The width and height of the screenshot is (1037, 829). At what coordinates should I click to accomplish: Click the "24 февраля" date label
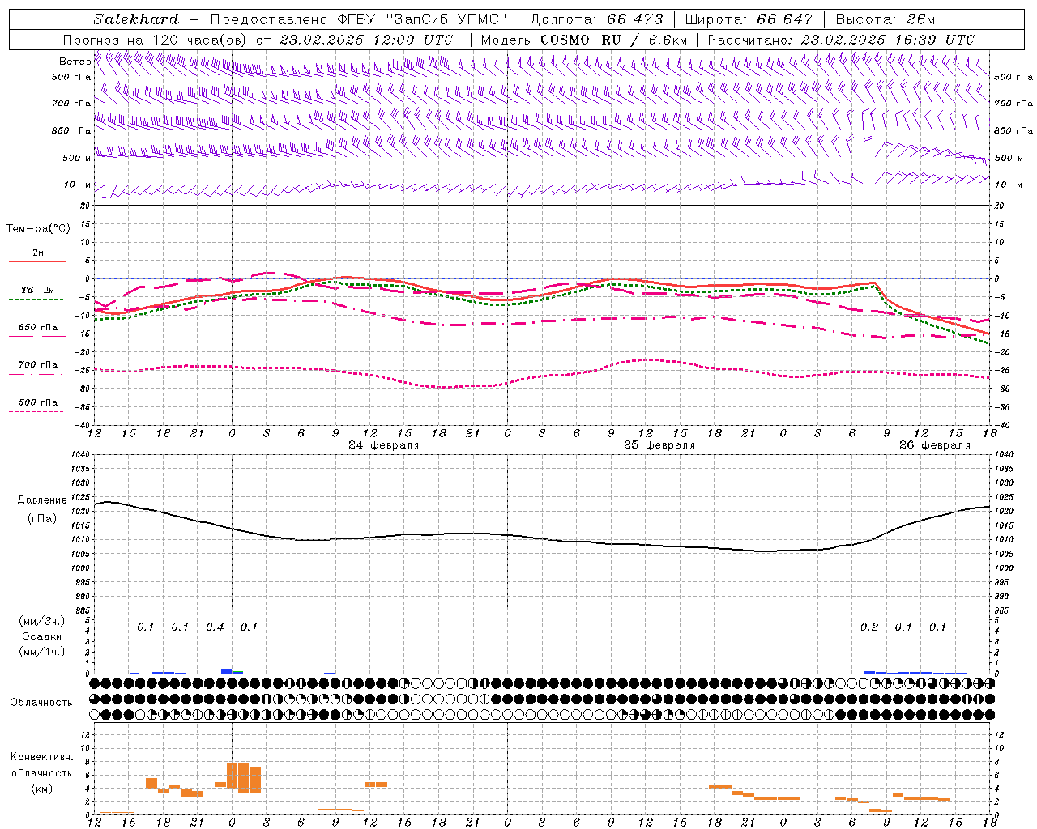click(384, 445)
